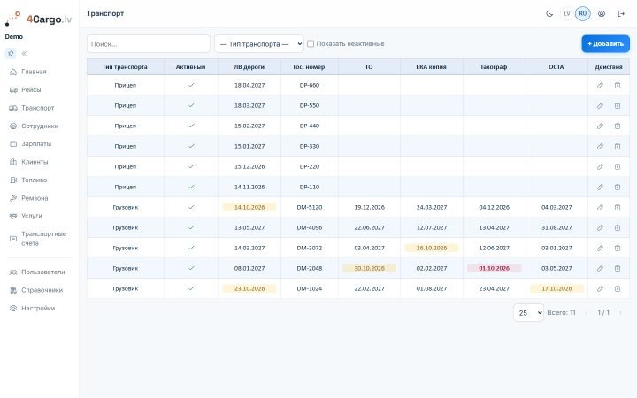Image resolution: width=637 pixels, height=398 pixels.
Task: Edit trailer DP-660 pencil icon
Action: (x=600, y=85)
